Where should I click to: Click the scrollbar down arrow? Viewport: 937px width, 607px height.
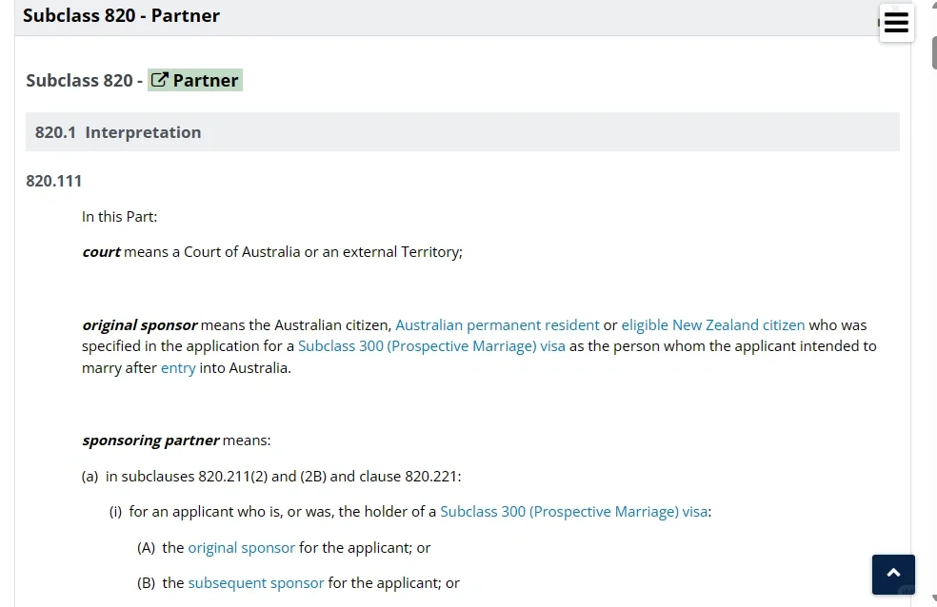coord(934,598)
